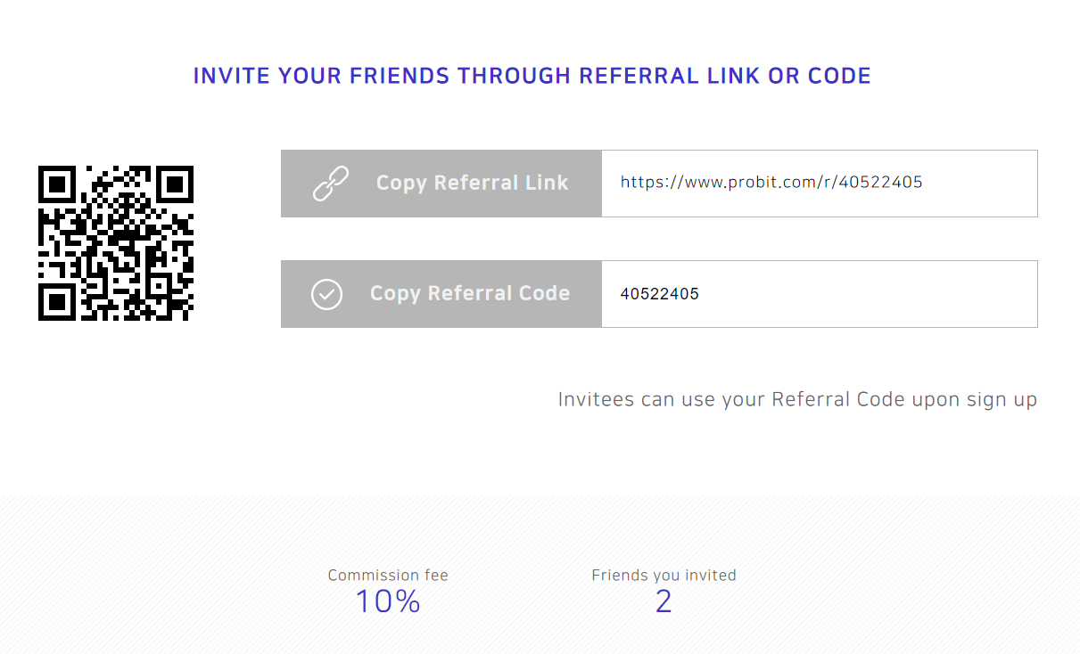1080x654 pixels.
Task: Click the 'Invitees can use your Referral Code' note
Action: [x=797, y=399]
